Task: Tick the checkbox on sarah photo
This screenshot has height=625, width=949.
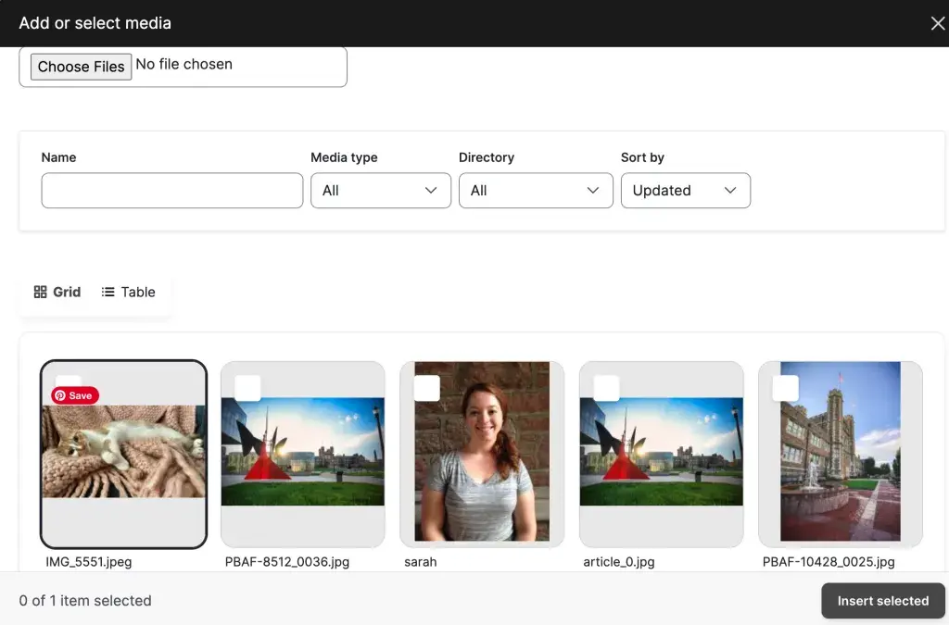Action: click(426, 388)
